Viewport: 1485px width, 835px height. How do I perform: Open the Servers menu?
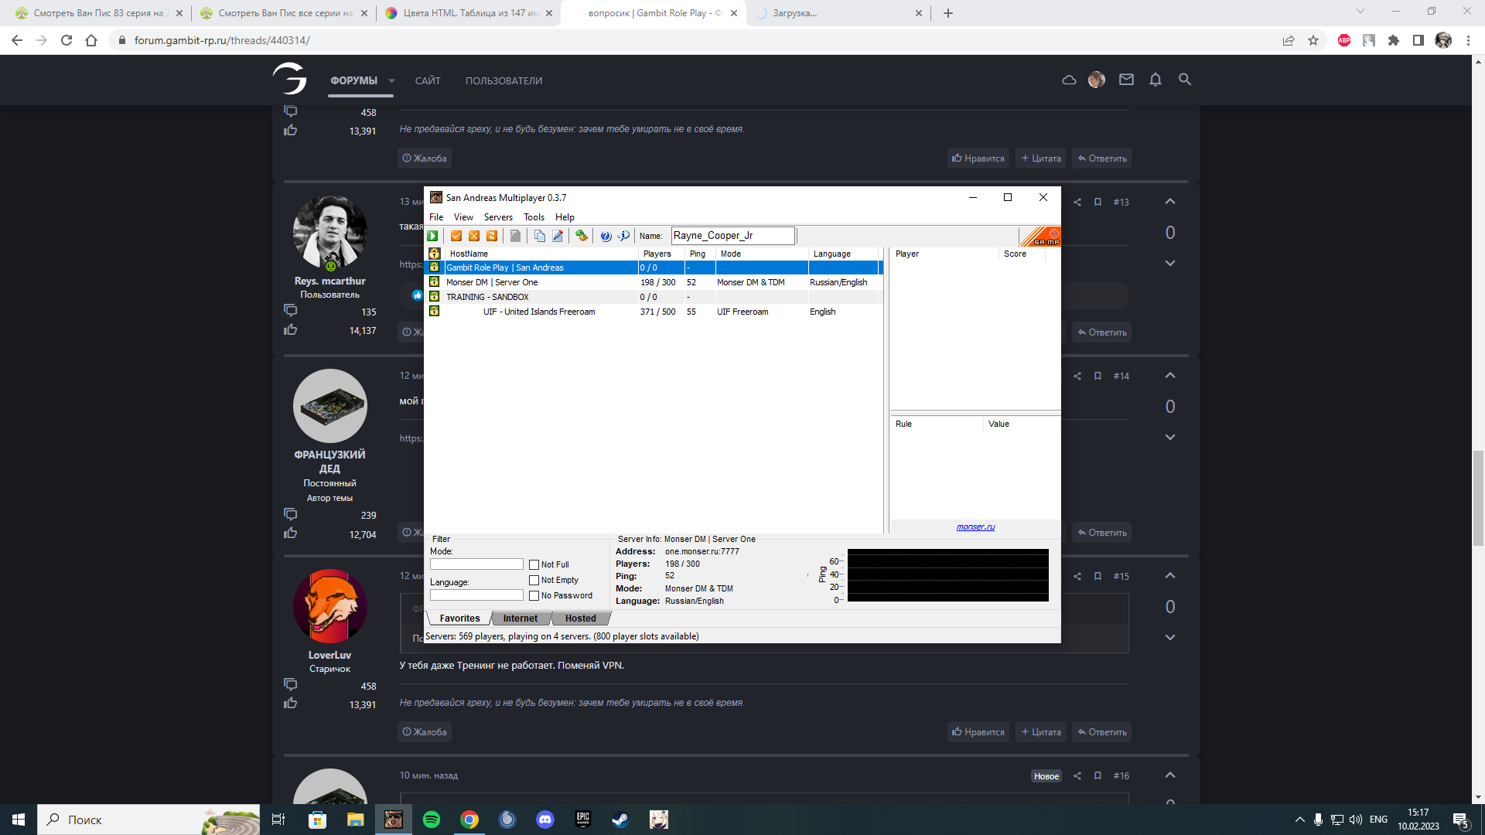click(x=498, y=217)
